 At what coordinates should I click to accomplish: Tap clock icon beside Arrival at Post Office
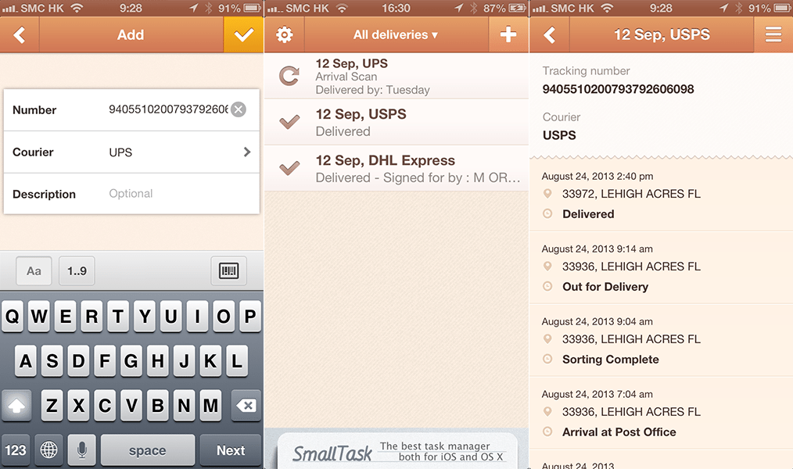click(547, 432)
